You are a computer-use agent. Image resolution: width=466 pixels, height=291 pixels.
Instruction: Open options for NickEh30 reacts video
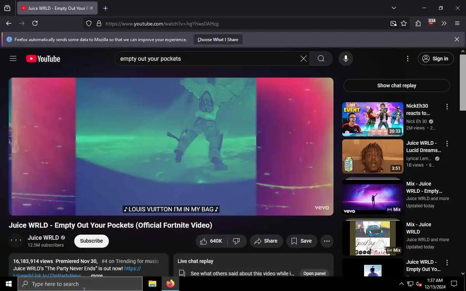pyautogui.click(x=447, y=106)
